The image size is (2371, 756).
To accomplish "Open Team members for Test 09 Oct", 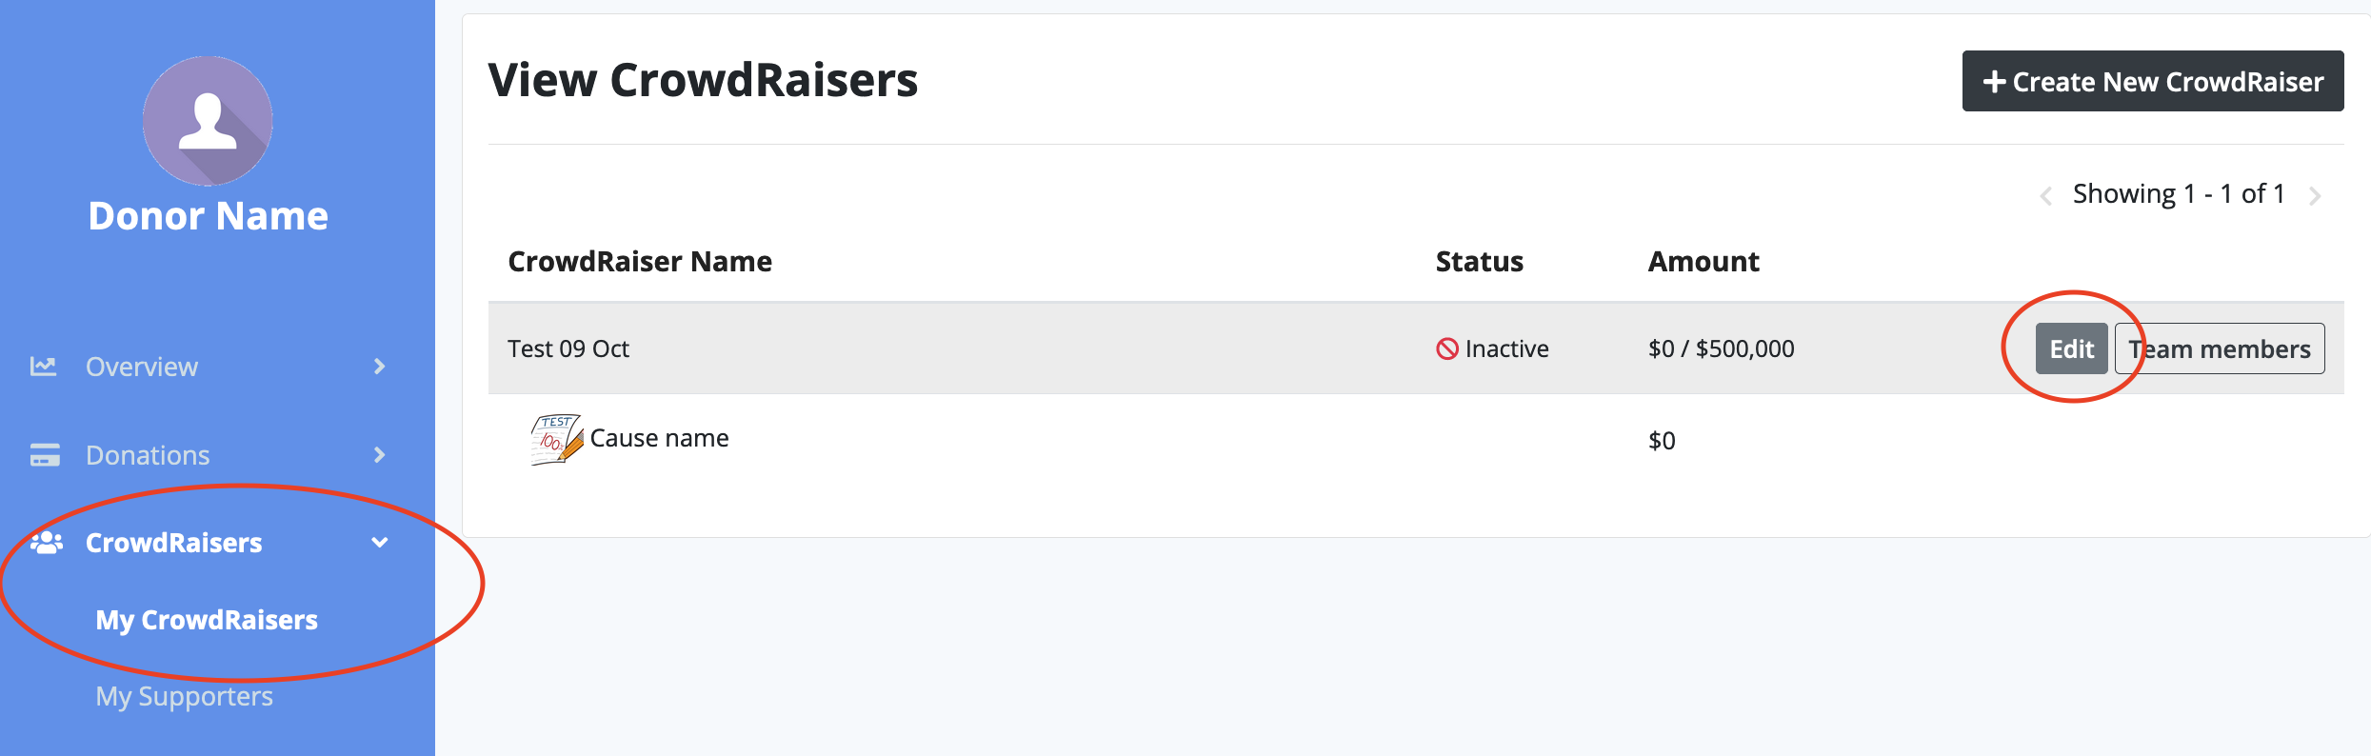I will [2220, 348].
